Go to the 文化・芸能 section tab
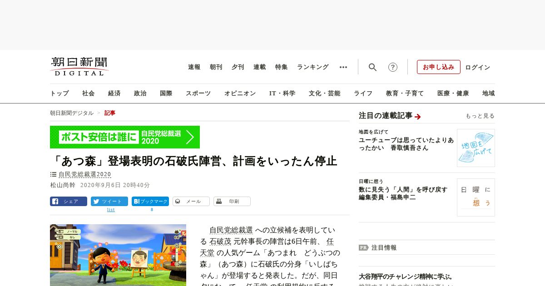 [x=325, y=93]
